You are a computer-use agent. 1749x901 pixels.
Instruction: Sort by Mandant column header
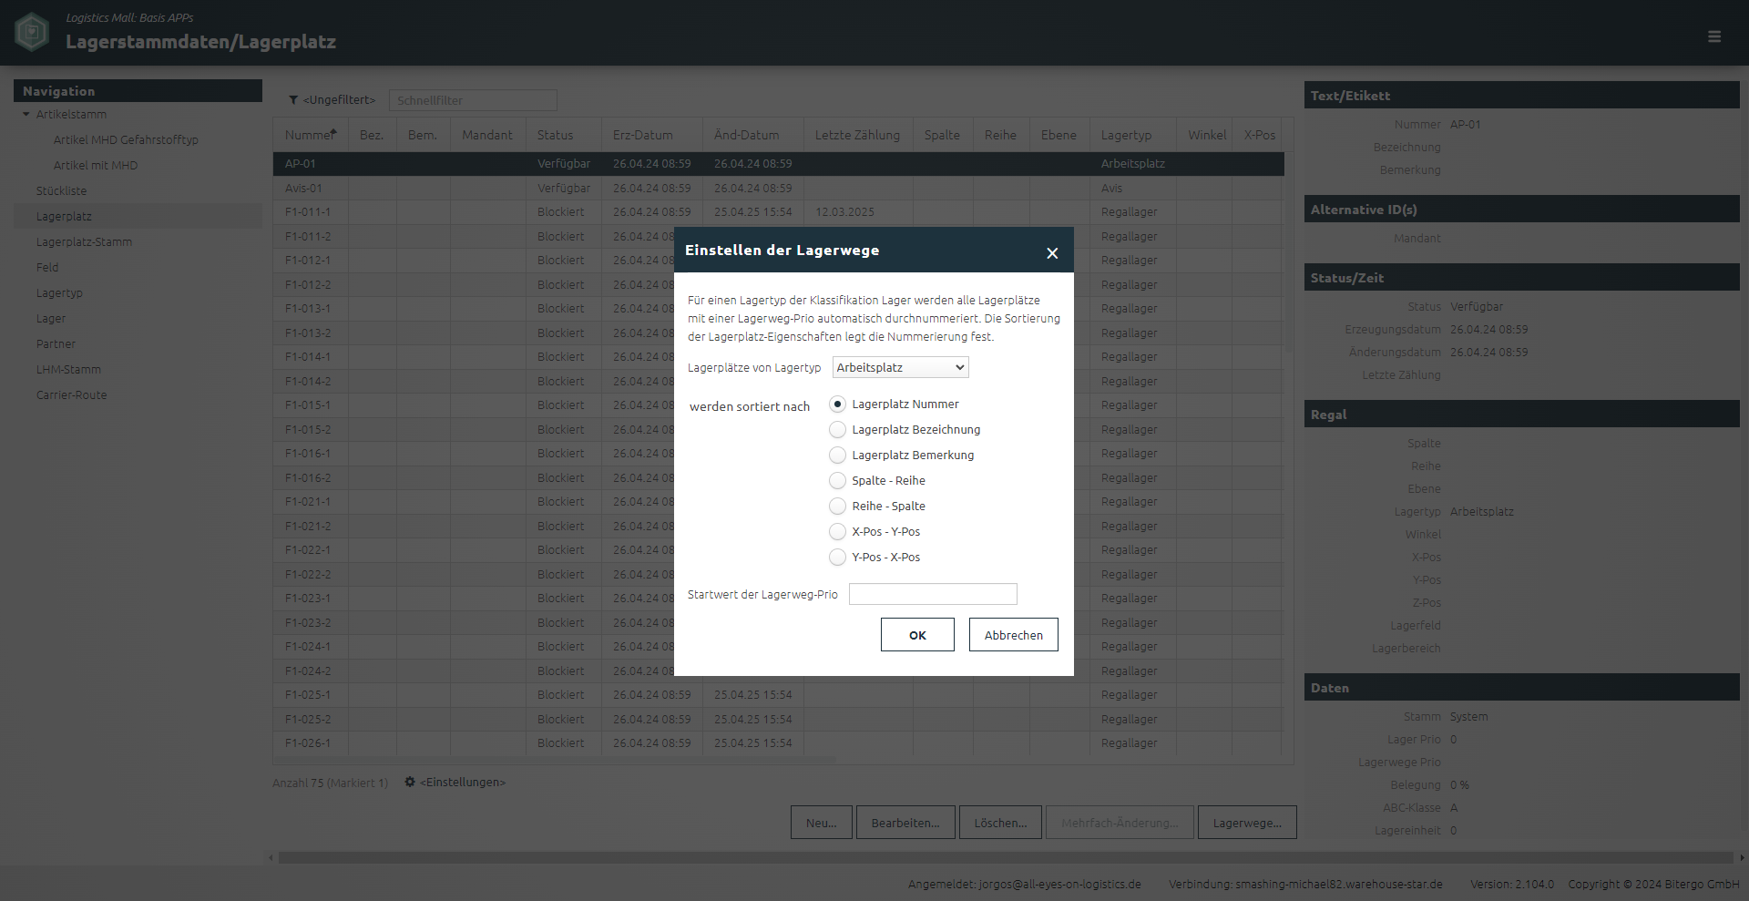coord(487,135)
